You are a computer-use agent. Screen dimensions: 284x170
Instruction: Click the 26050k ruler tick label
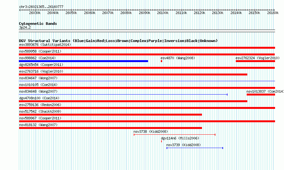pos(71,13)
